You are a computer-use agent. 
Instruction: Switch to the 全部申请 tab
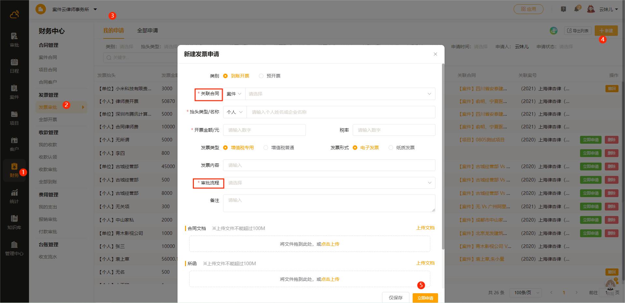click(x=147, y=30)
